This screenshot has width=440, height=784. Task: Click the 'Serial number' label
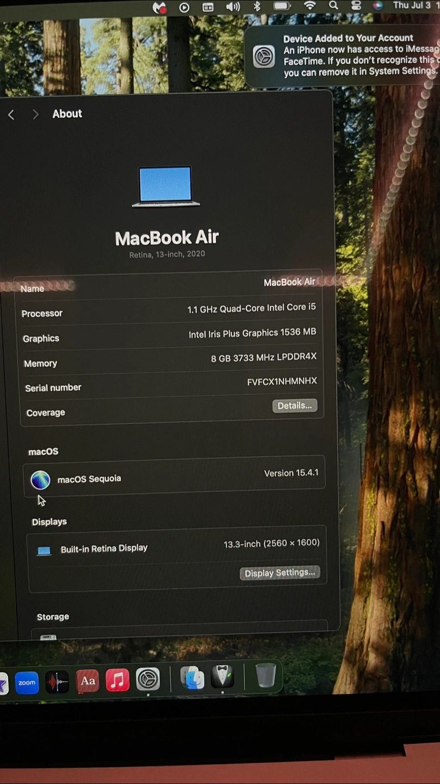(53, 388)
